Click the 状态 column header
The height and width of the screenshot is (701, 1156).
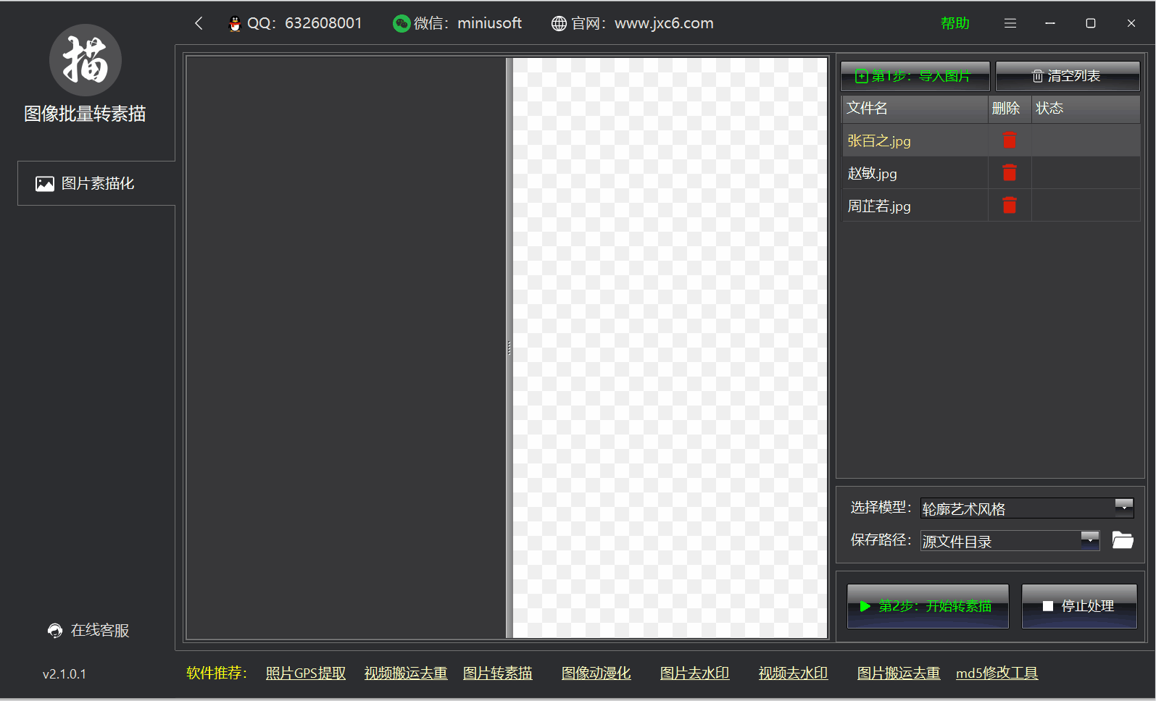[1086, 109]
